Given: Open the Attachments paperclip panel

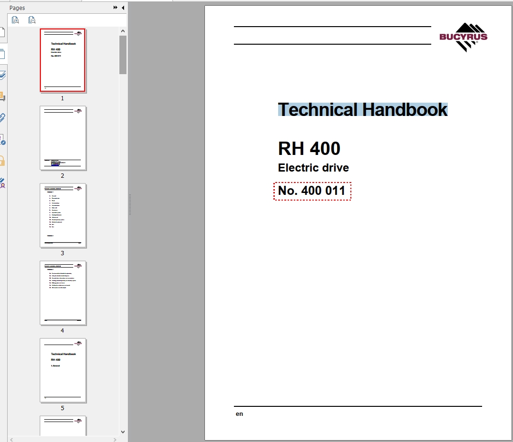Looking at the screenshot, I should coord(3,117).
